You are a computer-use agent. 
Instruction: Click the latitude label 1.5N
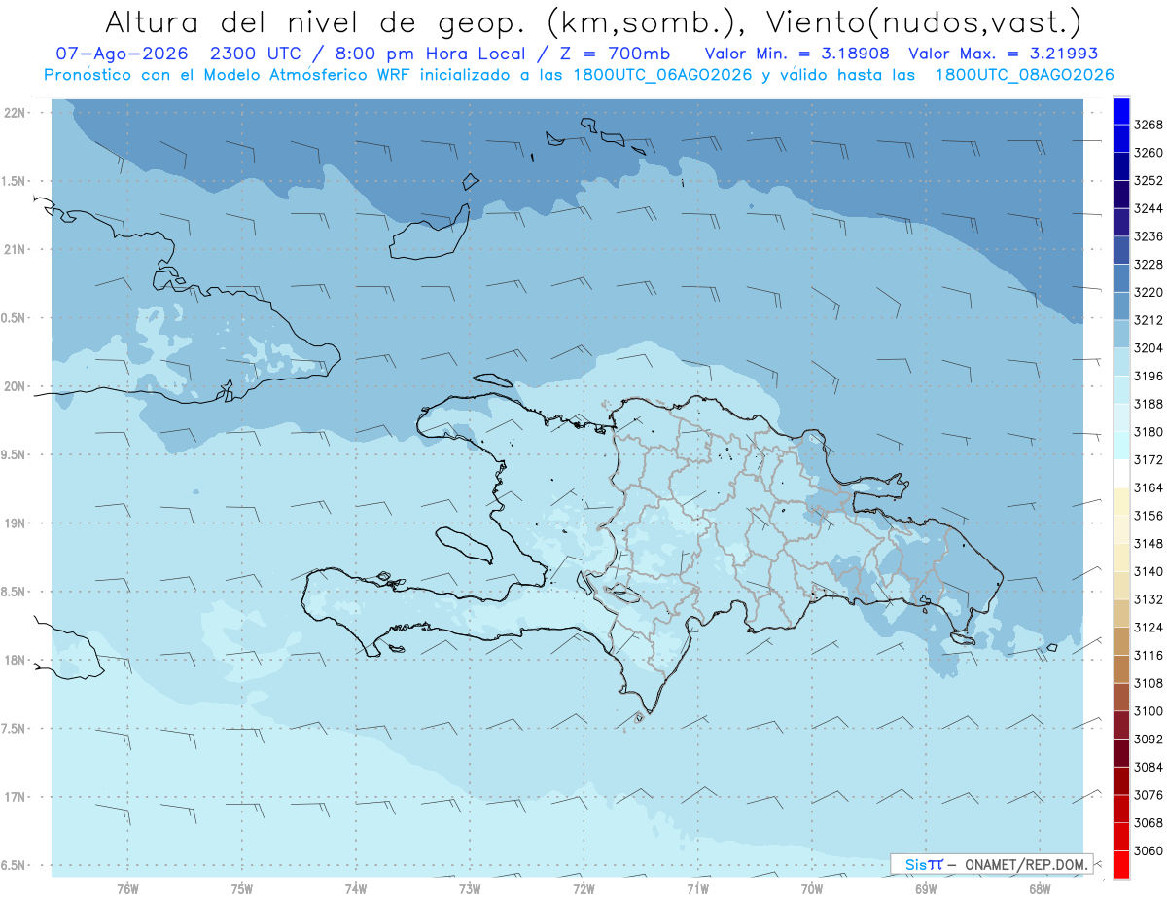(15, 181)
